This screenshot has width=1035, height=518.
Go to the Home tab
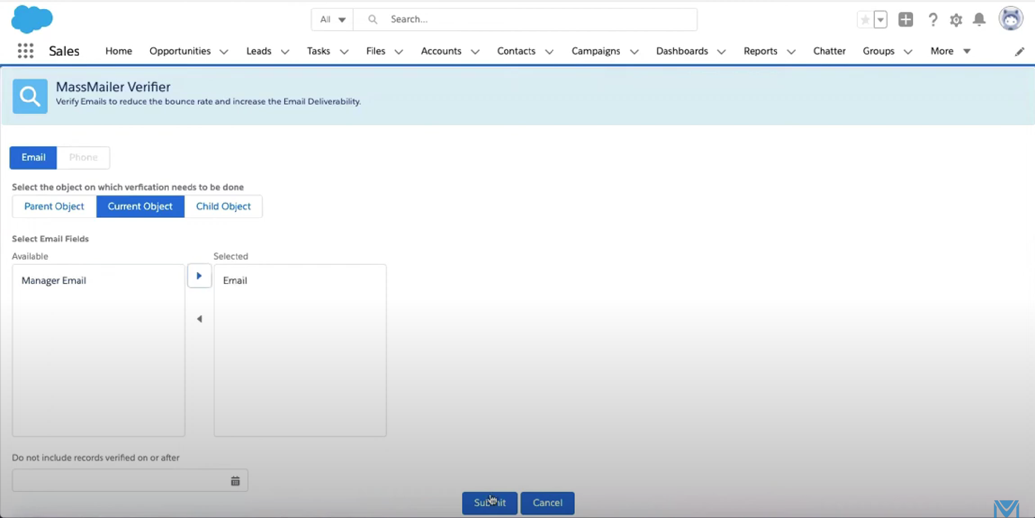pos(118,51)
